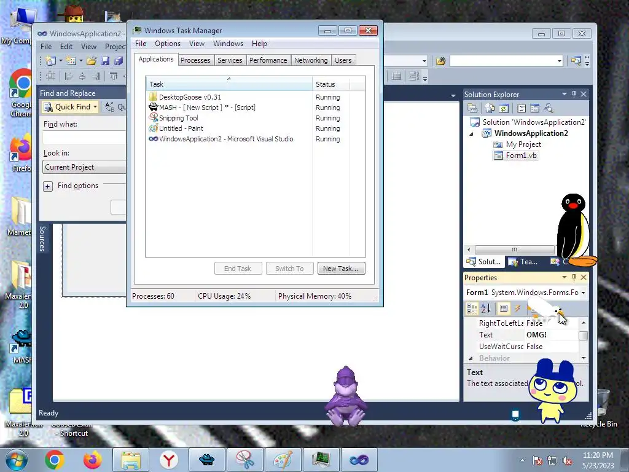The height and width of the screenshot is (472, 629).
Task: Click the New Task button
Action: coord(341,269)
